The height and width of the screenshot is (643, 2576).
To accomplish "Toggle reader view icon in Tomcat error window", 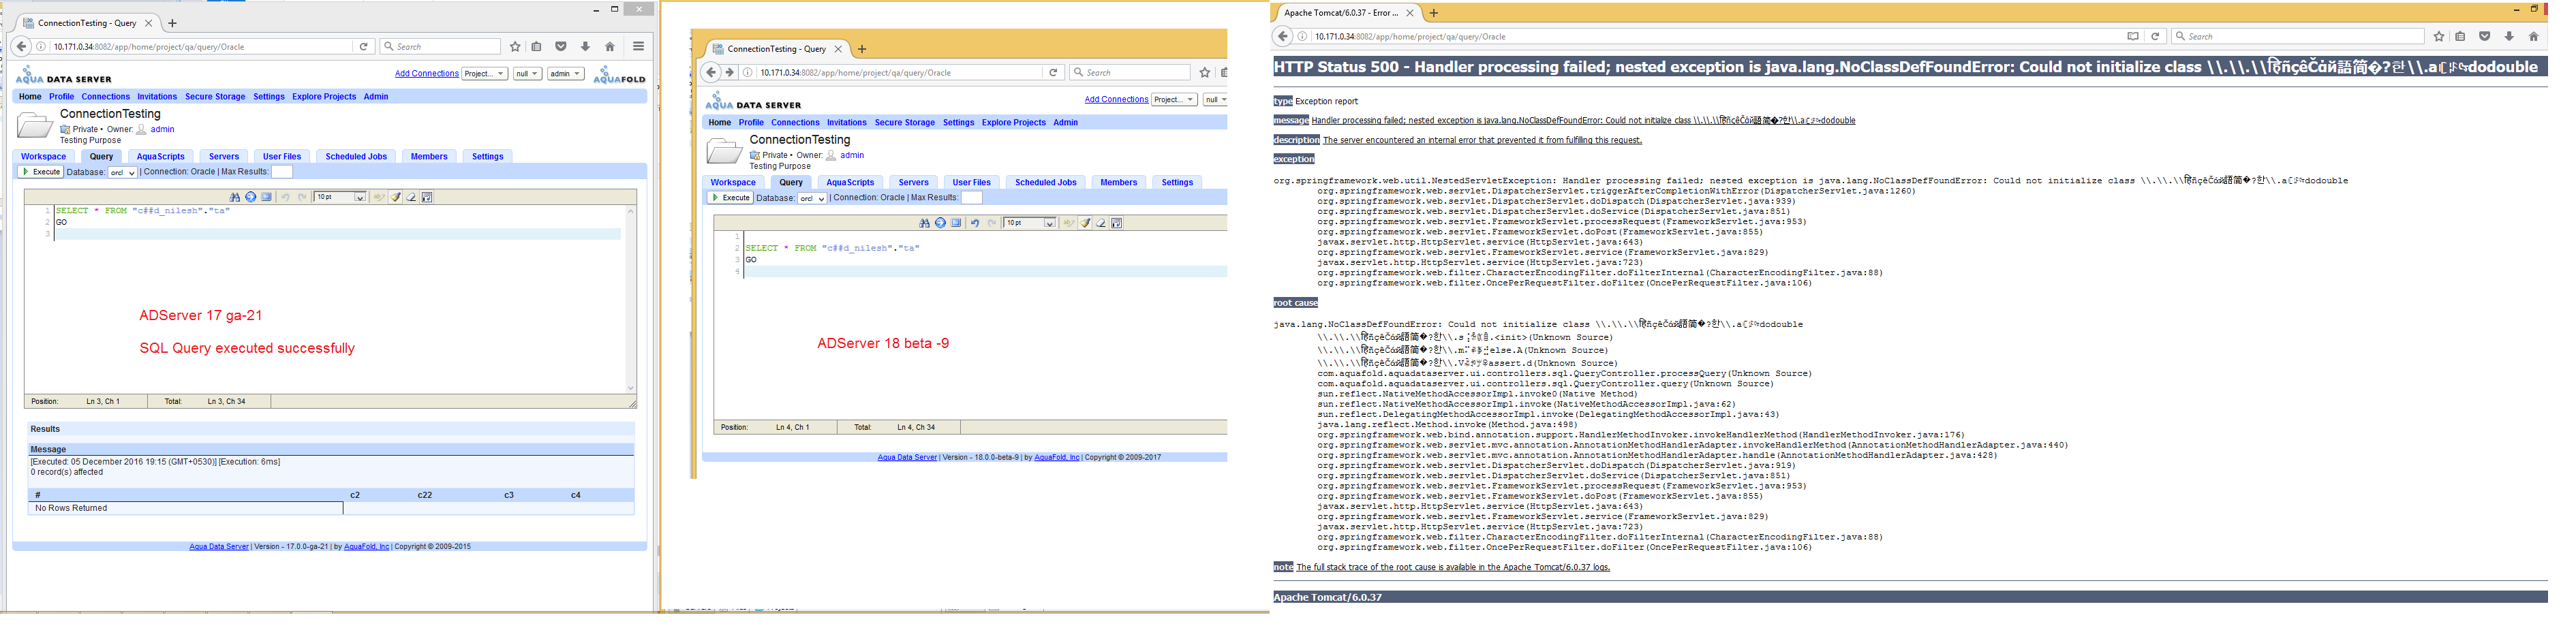I will 2133,36.
